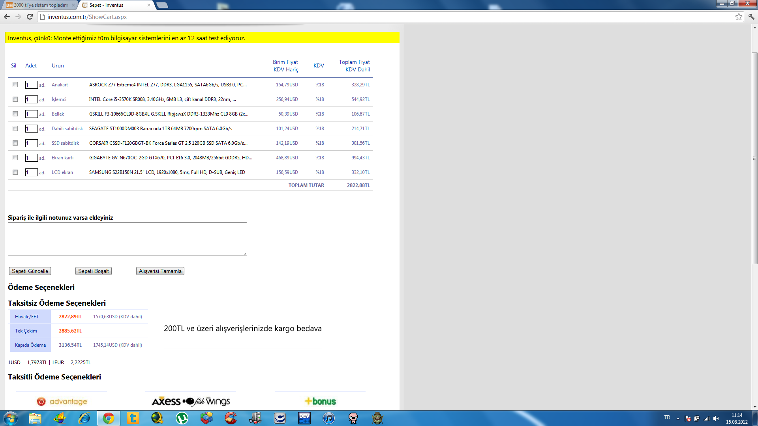Open the SAMSUNG S22B150N monitor link
The width and height of the screenshot is (758, 426).
167,172
